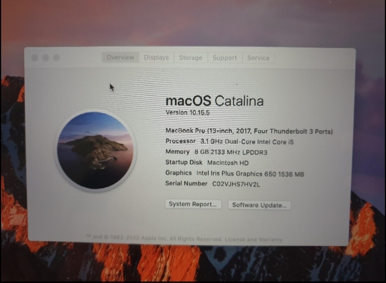Minimize the About This Mac window
Viewport: 386px width, 283px height.
tap(46, 58)
